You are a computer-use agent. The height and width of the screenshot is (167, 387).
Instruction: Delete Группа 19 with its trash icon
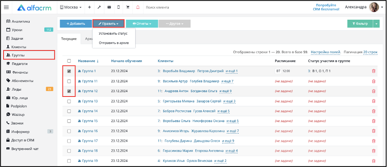(x=374, y=161)
